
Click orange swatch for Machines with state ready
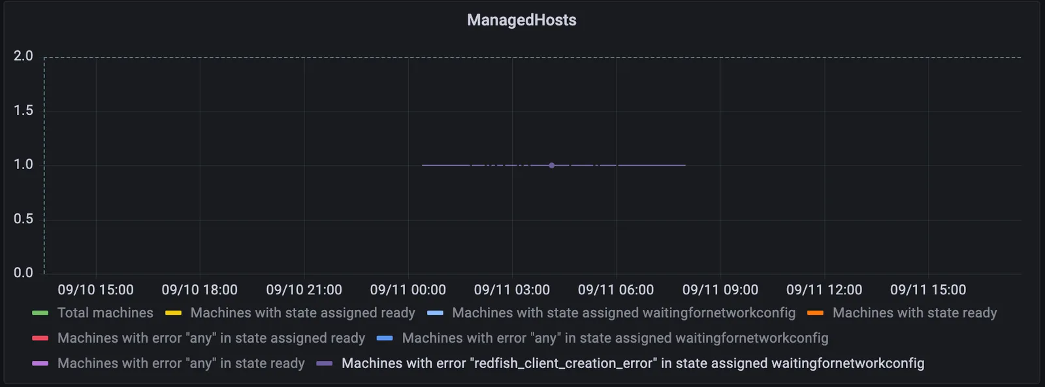point(815,313)
